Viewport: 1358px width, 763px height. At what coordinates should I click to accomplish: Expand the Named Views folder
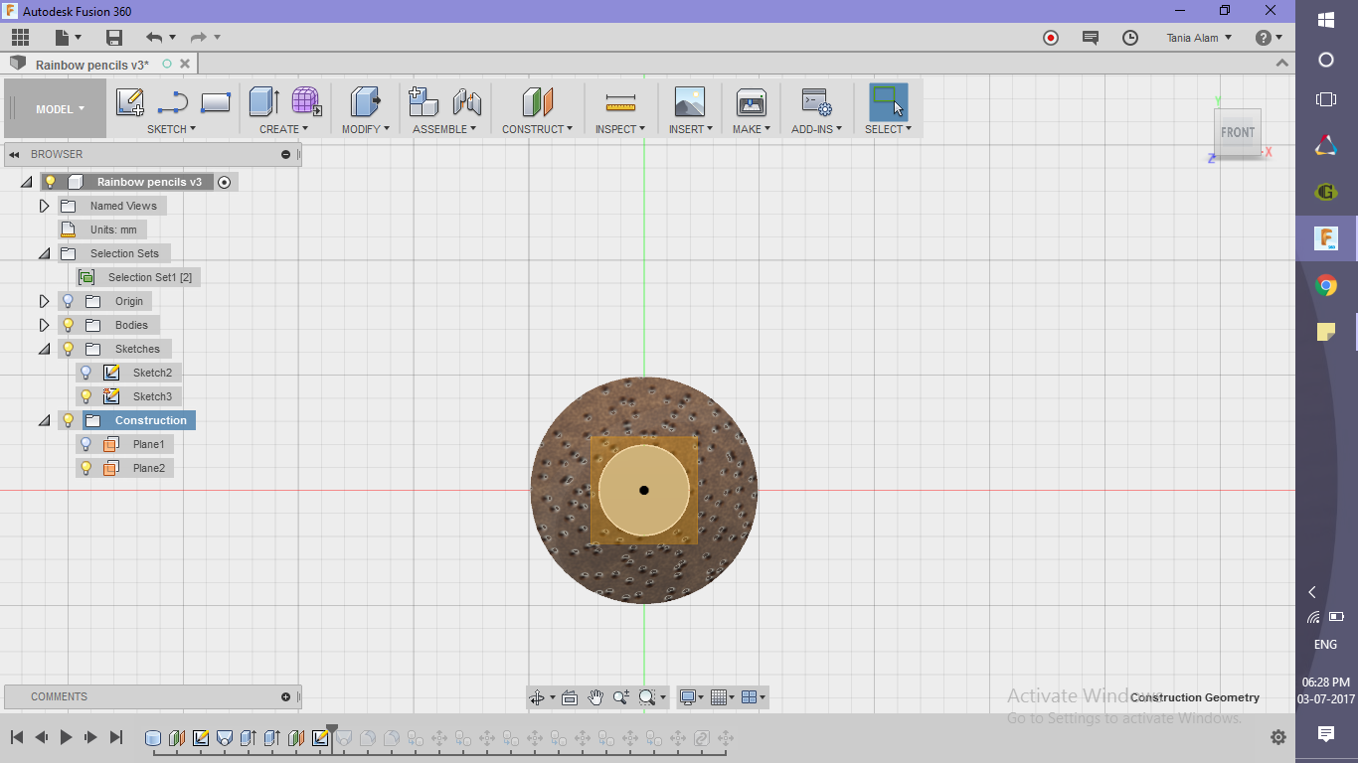coord(44,206)
